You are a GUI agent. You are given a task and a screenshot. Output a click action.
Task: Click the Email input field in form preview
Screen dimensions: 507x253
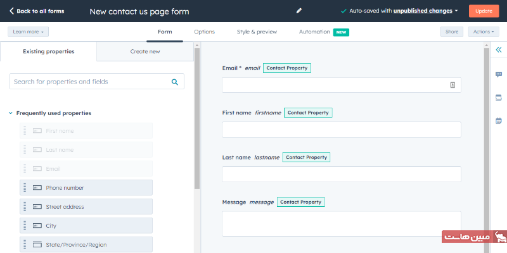coord(342,85)
